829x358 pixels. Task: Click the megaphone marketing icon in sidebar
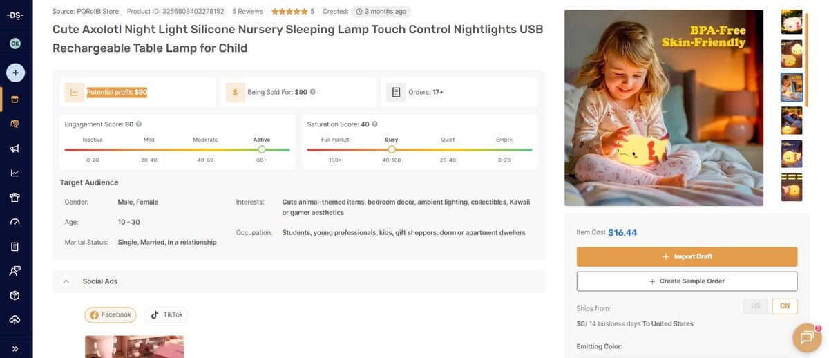15,149
